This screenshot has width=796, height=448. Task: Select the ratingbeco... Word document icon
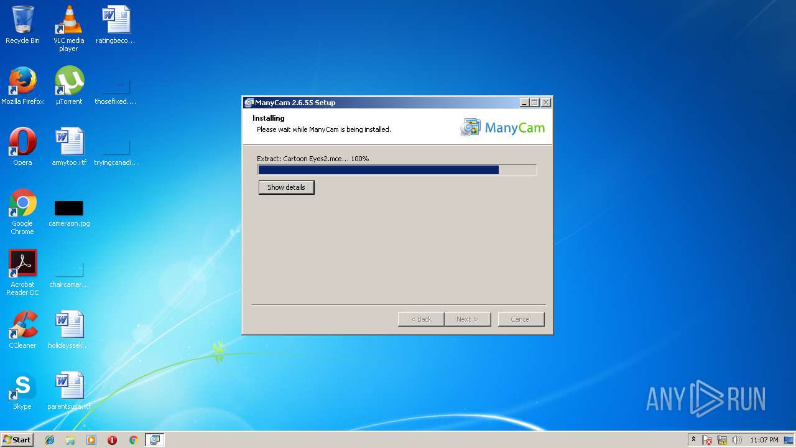click(115, 25)
